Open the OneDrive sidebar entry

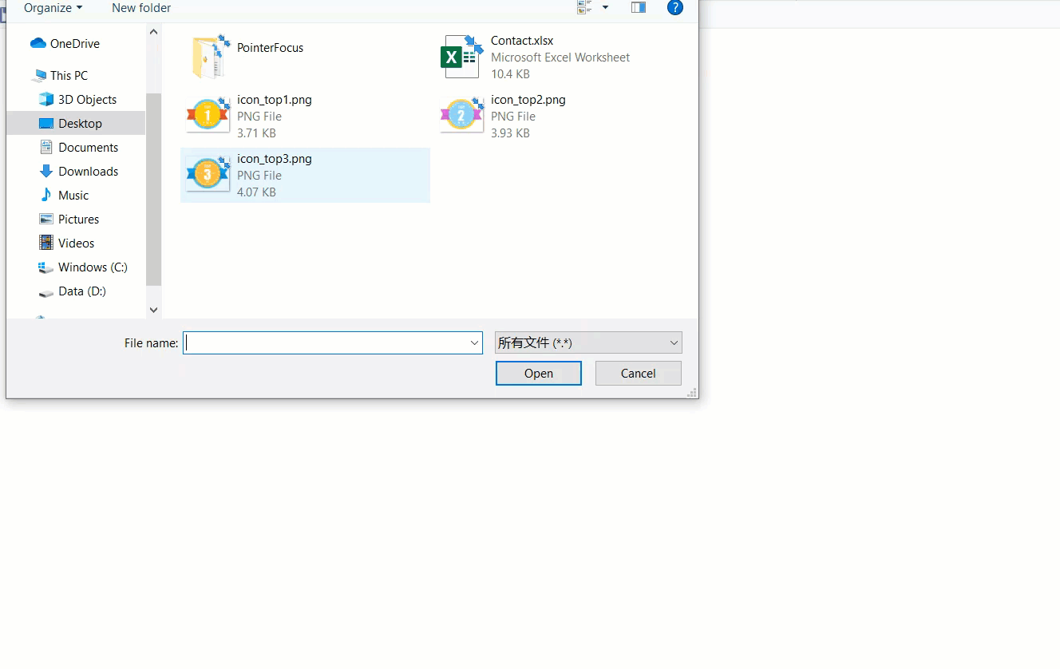[73, 43]
